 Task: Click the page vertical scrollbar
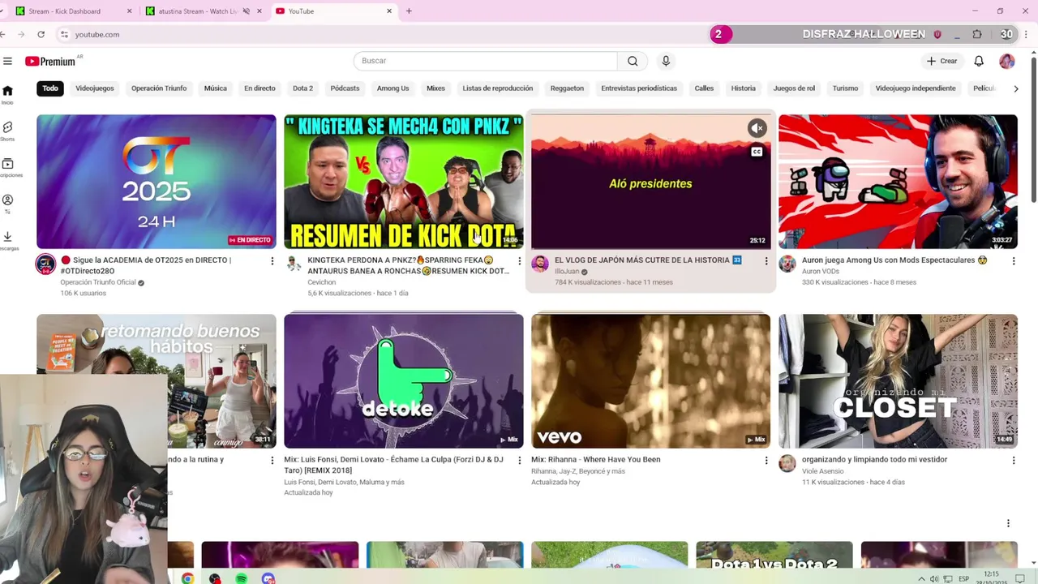point(1033,130)
